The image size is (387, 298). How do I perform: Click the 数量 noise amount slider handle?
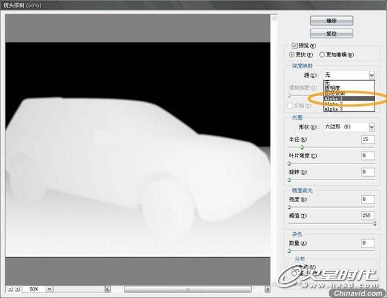tap(289, 251)
